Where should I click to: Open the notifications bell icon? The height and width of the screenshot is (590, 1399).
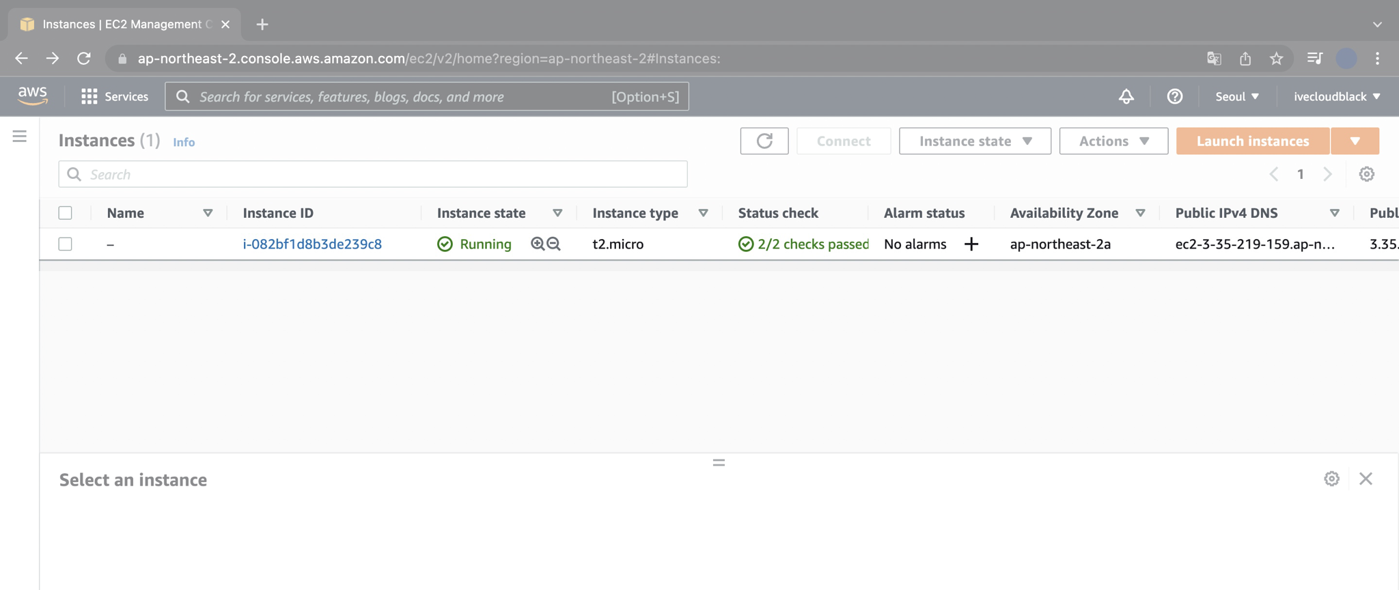1126,96
